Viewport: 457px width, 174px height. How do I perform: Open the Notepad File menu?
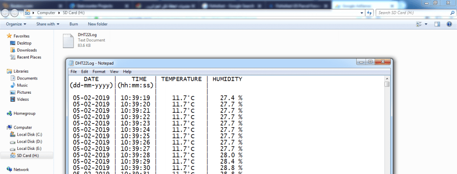coord(74,71)
